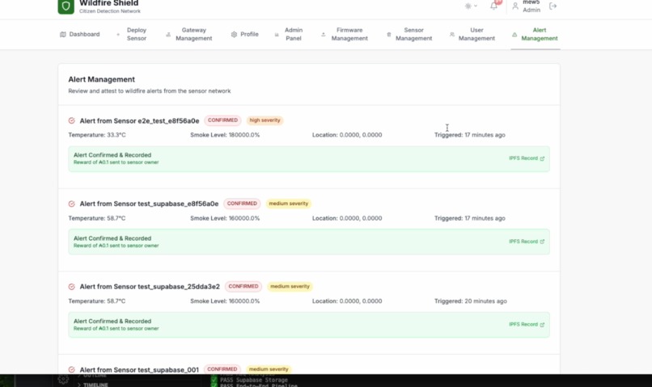The width and height of the screenshot is (652, 387).
Task: Open IPFS Record link for test_supabase_e8f56a0e
Action: pyautogui.click(x=527, y=242)
